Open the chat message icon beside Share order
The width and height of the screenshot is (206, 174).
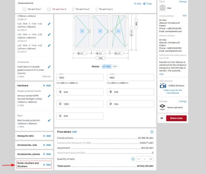click(162, 118)
